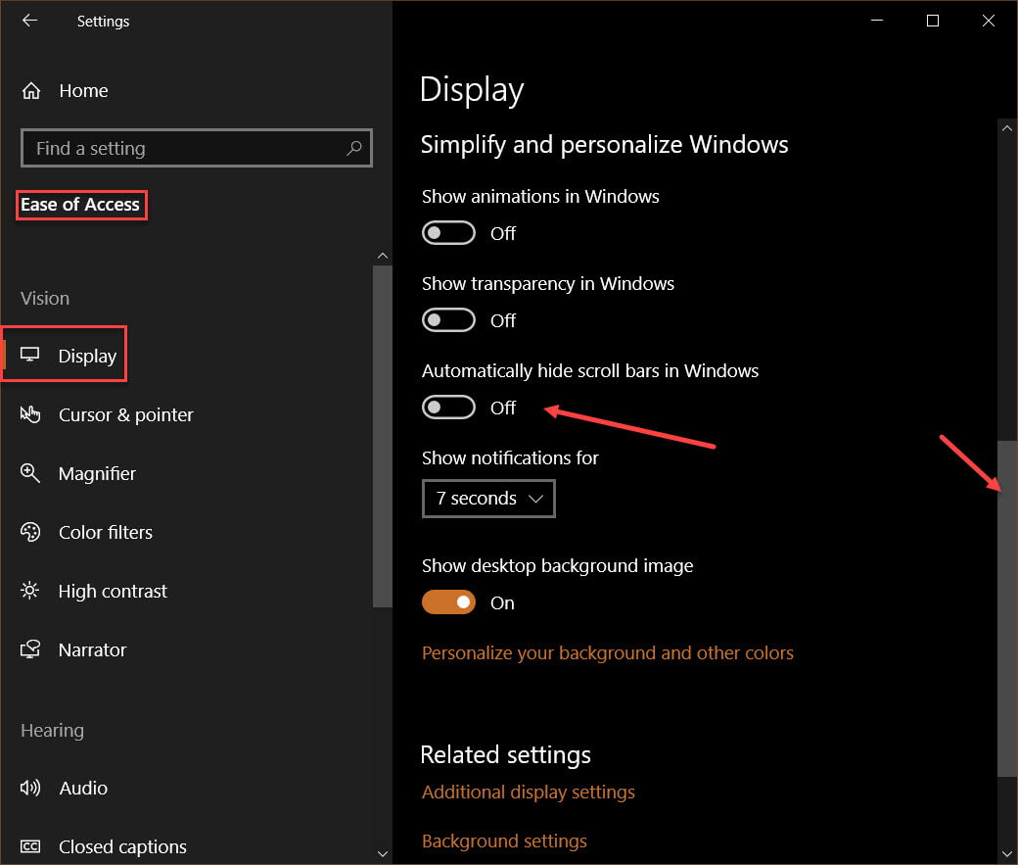The width and height of the screenshot is (1018, 865).
Task: Go back with the arrow button
Action: point(28,21)
